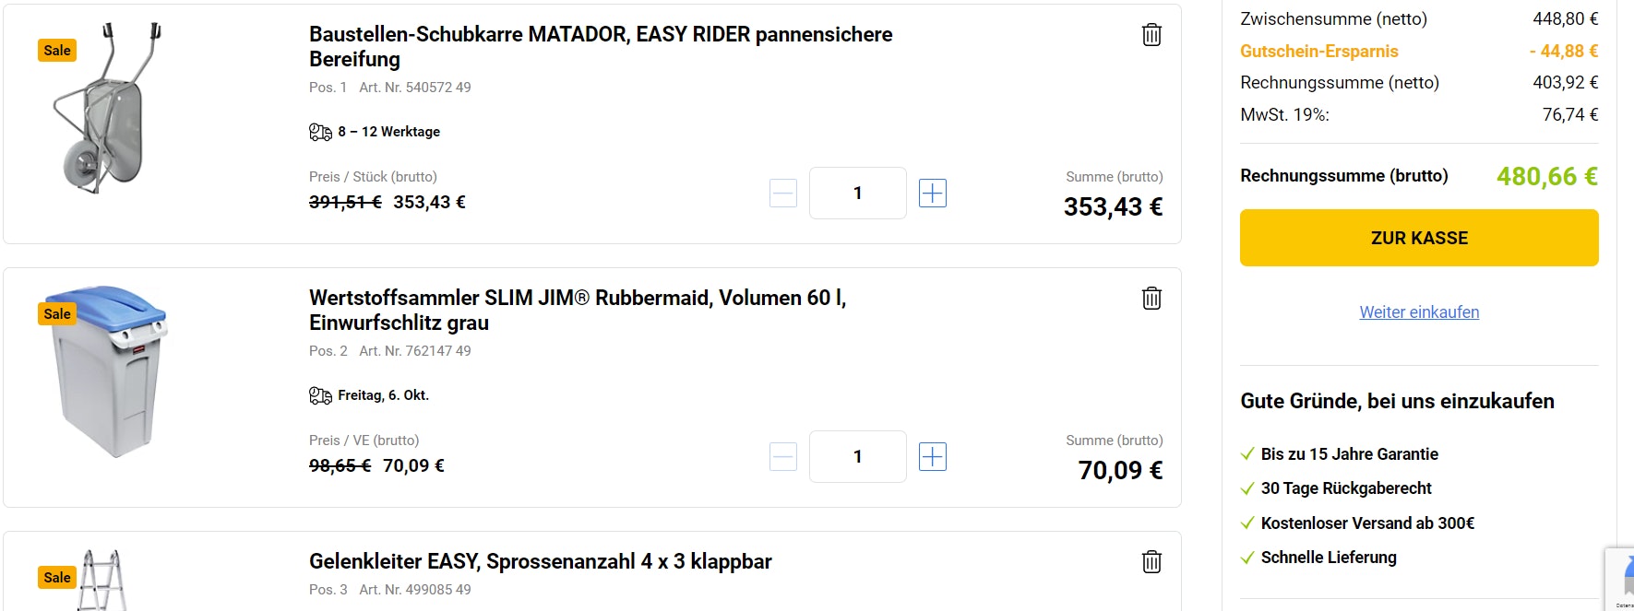Click trash icon for Gelenkleiter EASY
Viewport: 1634px width, 611px height.
1151,562
